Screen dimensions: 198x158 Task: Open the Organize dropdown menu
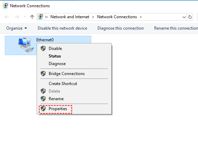(x=17, y=28)
